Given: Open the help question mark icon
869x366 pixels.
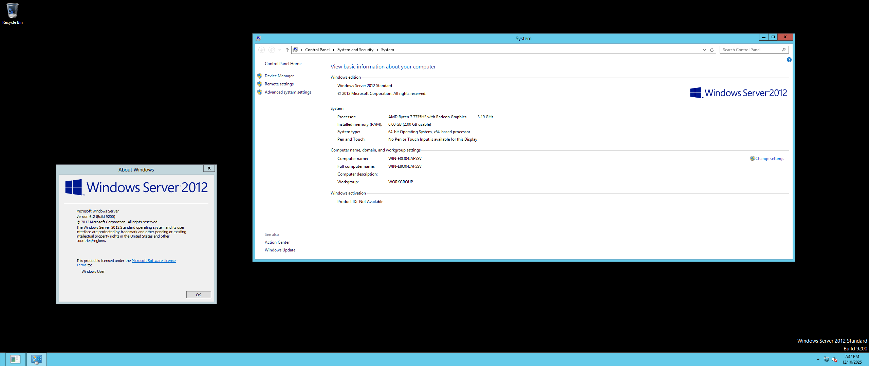Looking at the screenshot, I should point(789,60).
